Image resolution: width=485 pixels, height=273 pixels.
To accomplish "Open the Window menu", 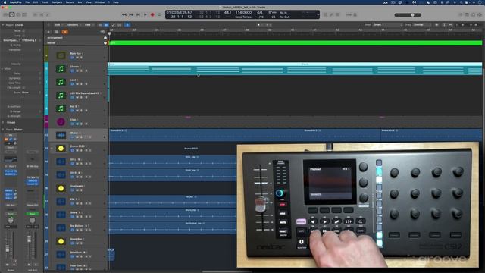I will click(99, 2).
